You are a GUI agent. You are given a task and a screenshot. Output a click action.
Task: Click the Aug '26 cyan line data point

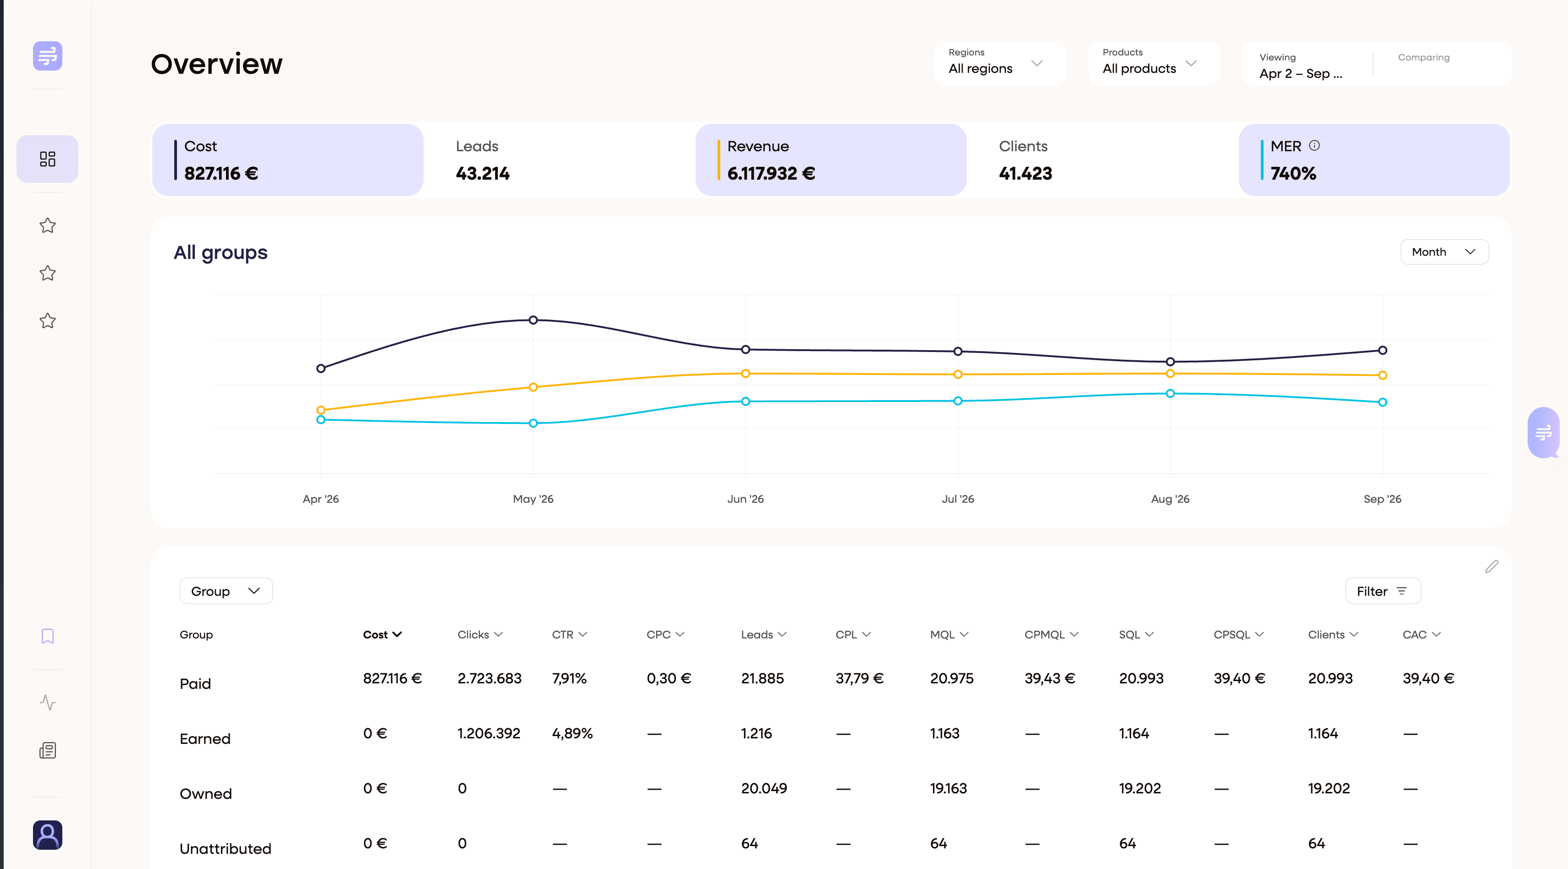click(1170, 394)
